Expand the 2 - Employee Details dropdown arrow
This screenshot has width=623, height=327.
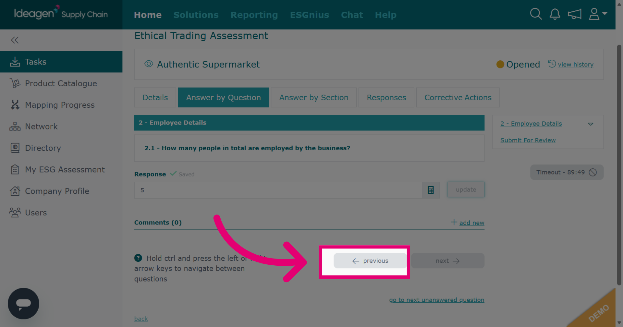(591, 124)
